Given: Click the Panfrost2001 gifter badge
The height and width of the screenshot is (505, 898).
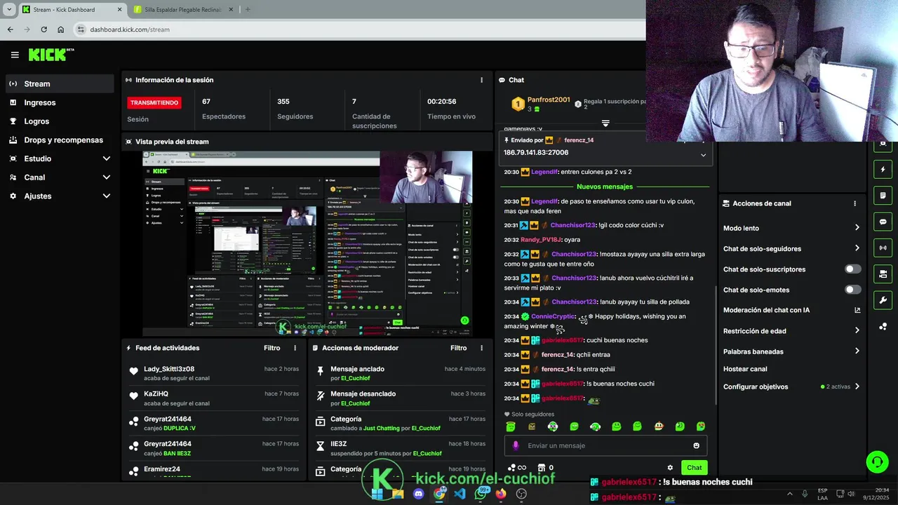Looking at the screenshot, I should 518,105.
